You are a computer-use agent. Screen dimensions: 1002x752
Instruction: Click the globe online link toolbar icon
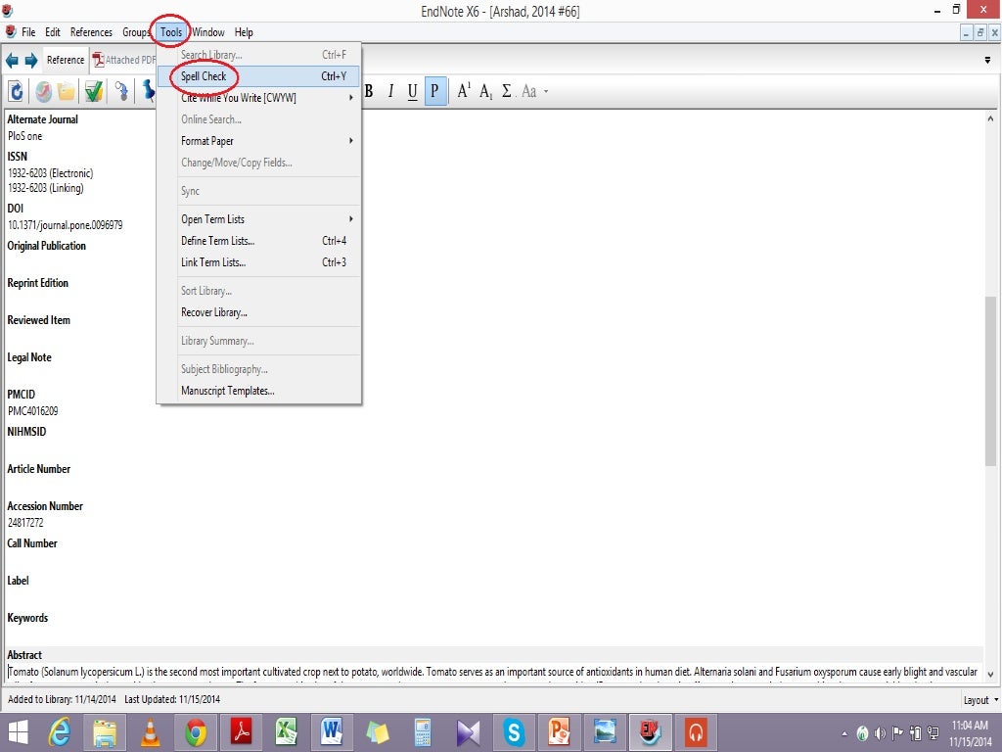click(43, 91)
